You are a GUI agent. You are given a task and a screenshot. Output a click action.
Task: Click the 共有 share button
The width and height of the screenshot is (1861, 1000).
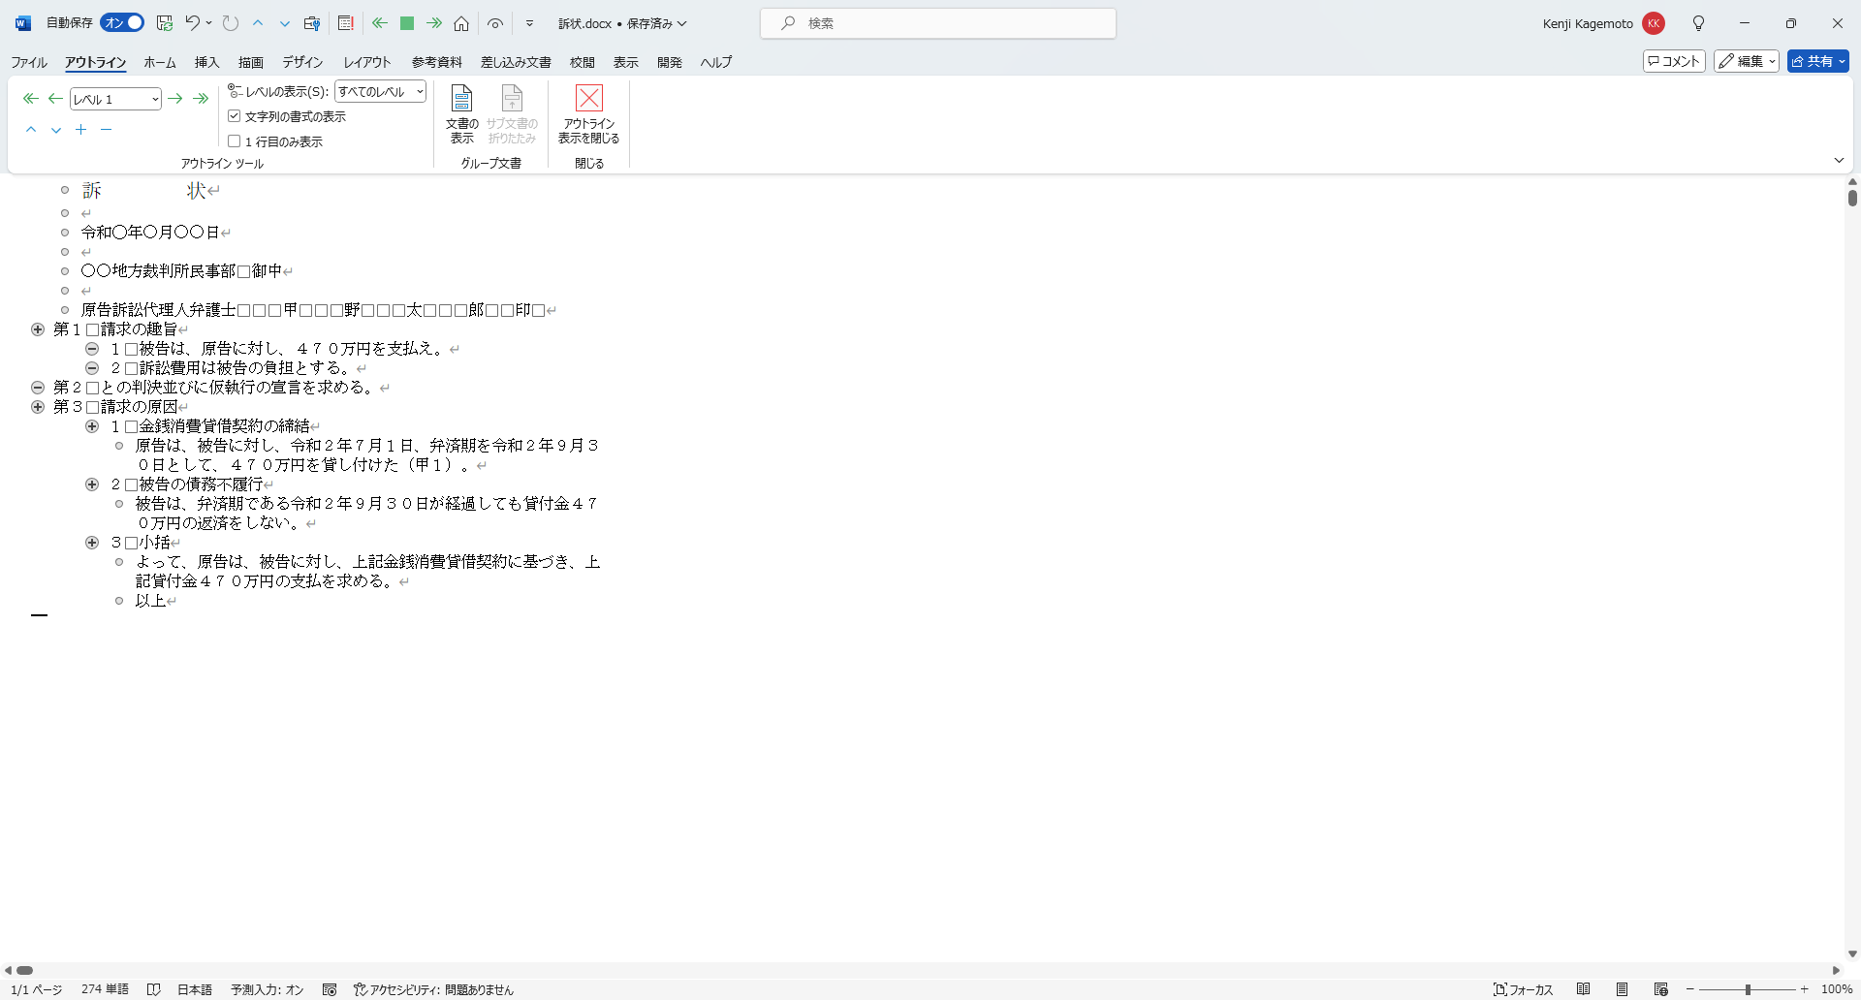(1816, 61)
